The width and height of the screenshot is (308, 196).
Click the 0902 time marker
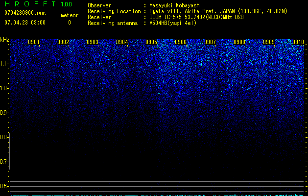coord(63,42)
